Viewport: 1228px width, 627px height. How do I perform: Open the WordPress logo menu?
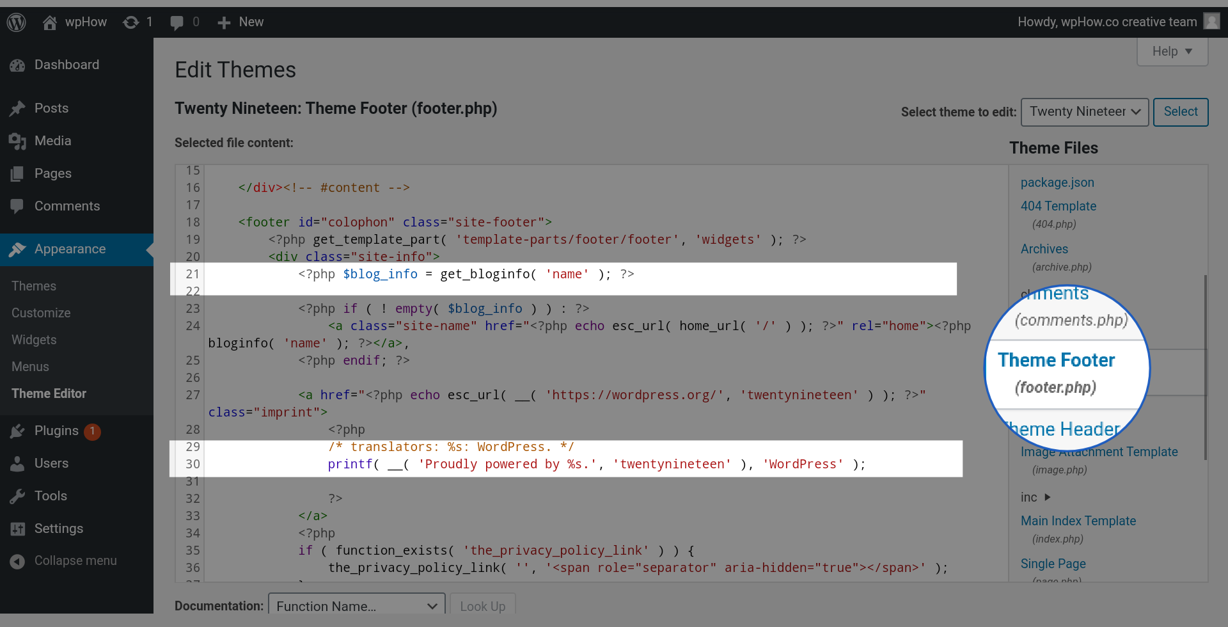pyautogui.click(x=16, y=22)
